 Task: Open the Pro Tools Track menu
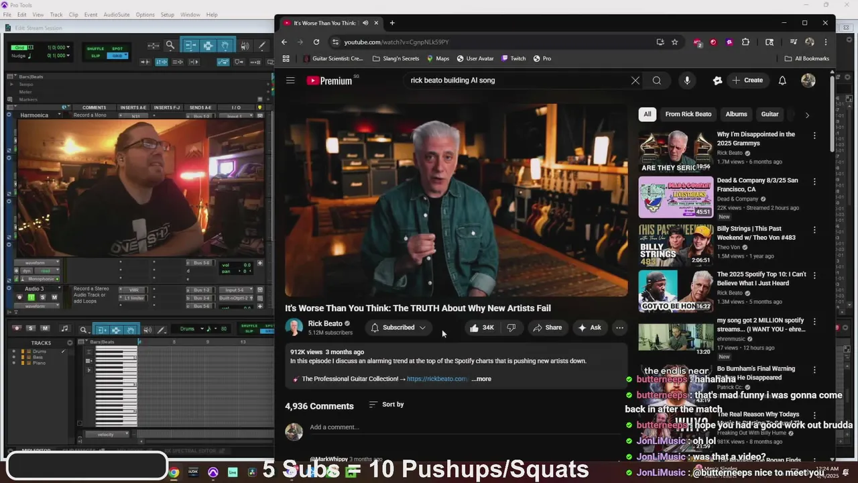click(56, 15)
